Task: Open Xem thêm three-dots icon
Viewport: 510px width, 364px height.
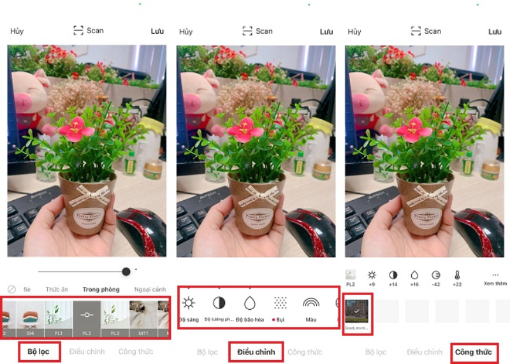Action: point(495,275)
